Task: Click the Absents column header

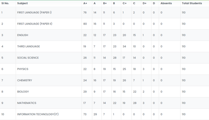Action: pos(166,3)
